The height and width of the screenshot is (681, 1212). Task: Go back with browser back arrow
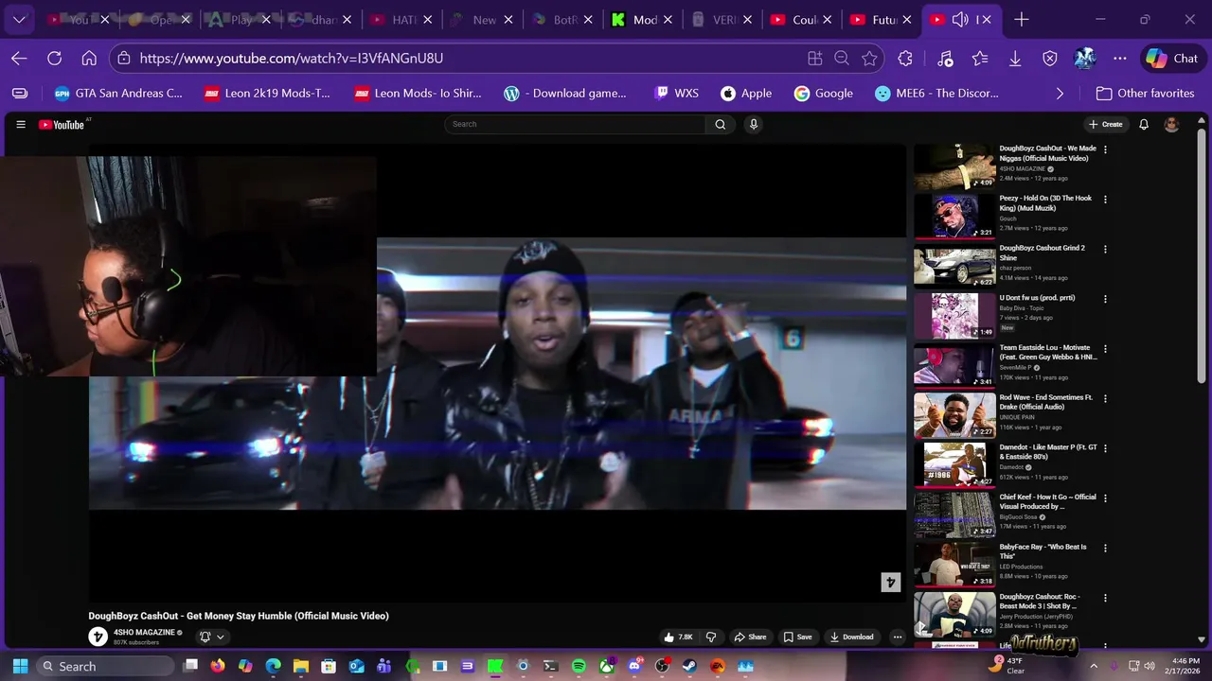coord(19,58)
